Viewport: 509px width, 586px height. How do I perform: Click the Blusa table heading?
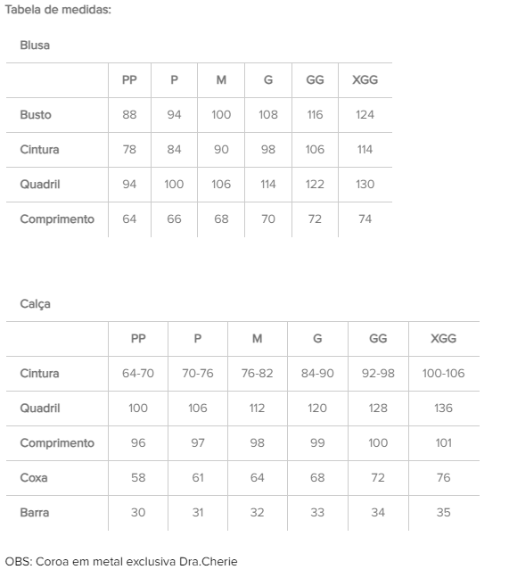[x=35, y=45]
